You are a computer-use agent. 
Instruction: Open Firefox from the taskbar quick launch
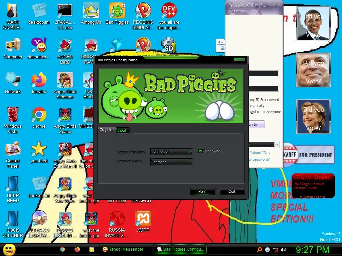coord(77,249)
